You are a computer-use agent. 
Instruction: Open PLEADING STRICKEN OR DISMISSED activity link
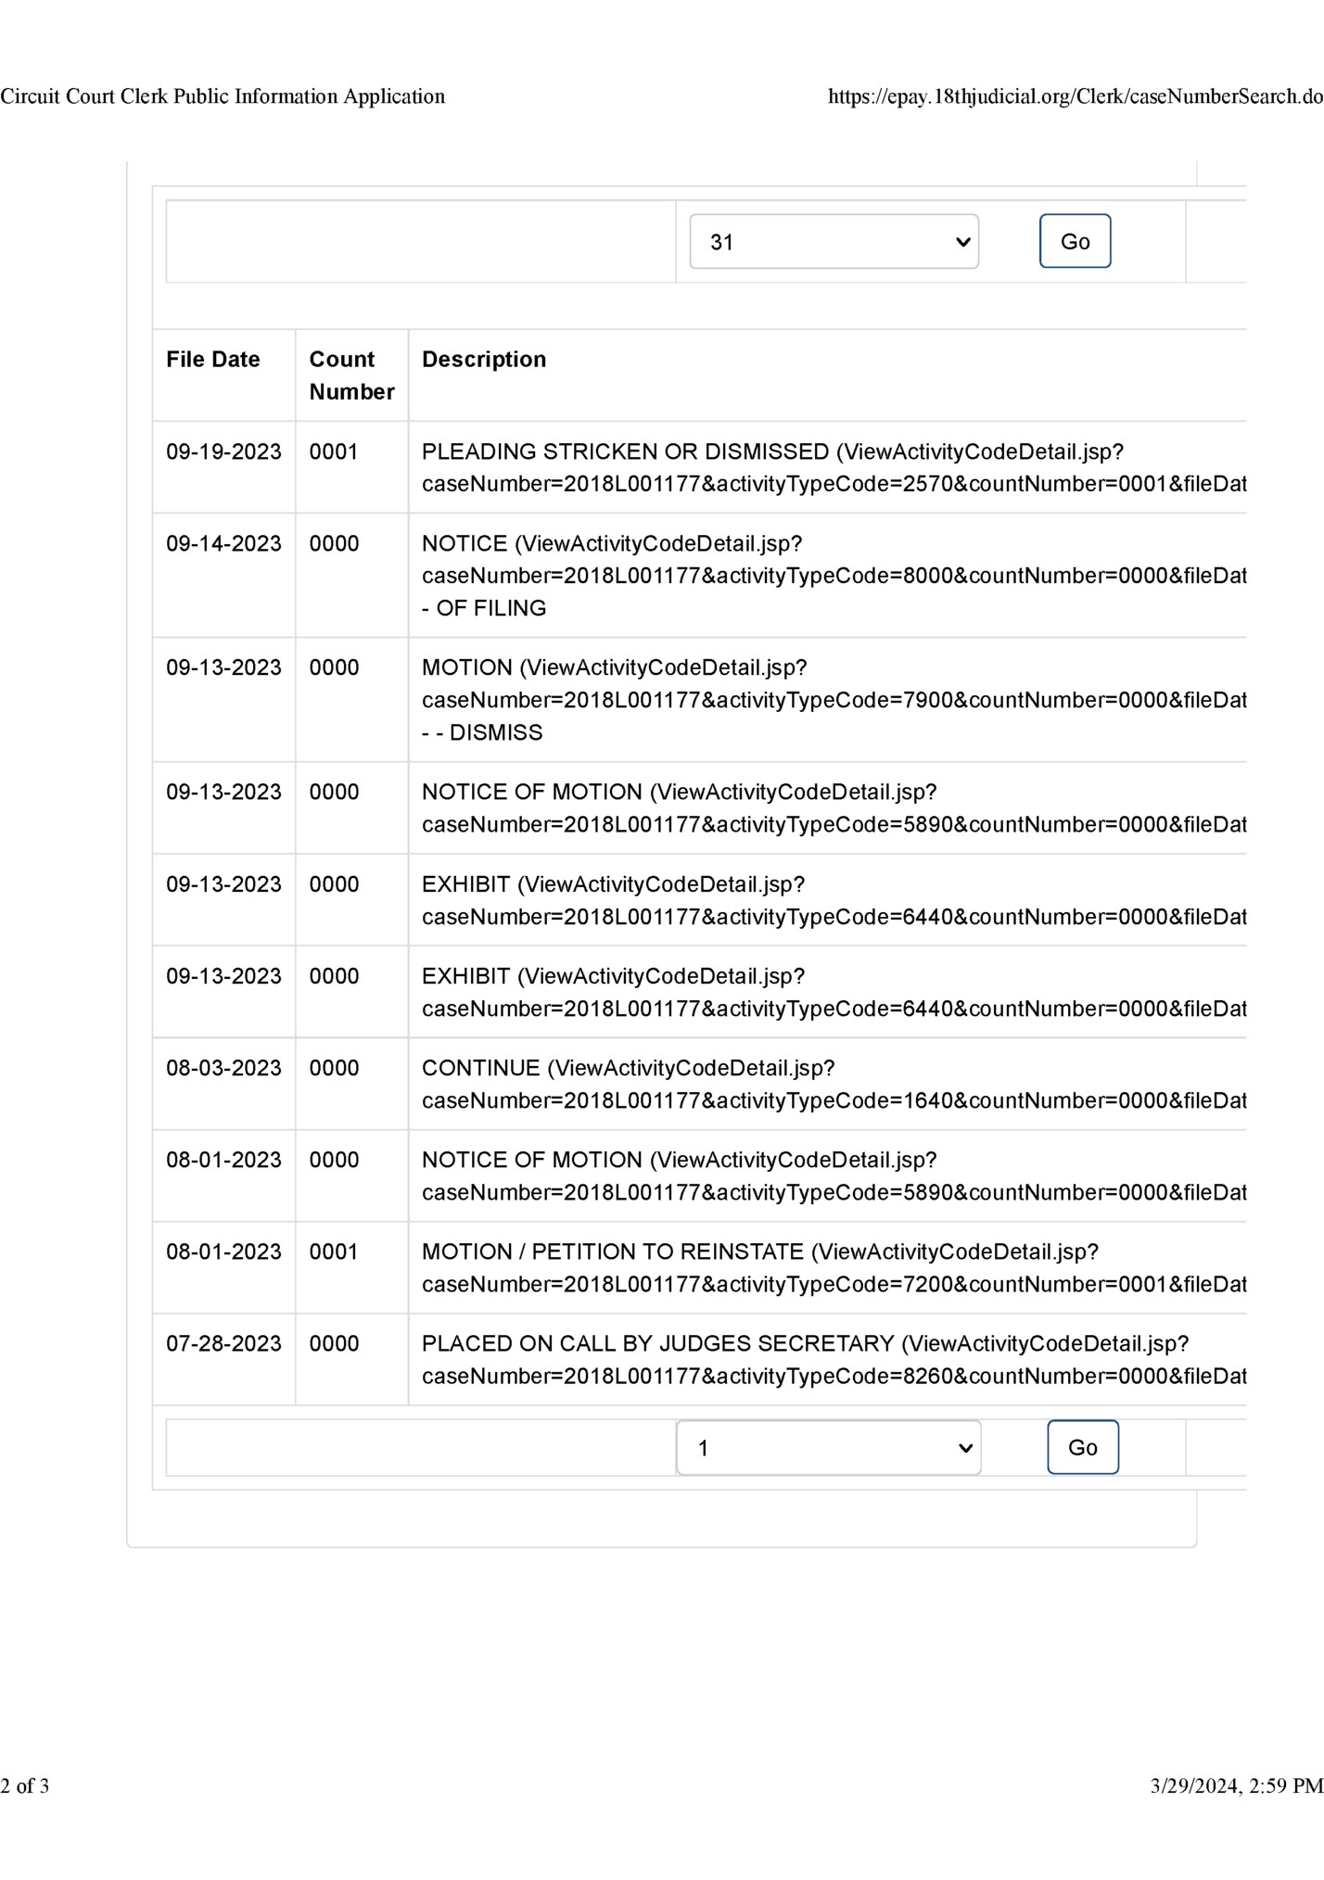click(834, 467)
